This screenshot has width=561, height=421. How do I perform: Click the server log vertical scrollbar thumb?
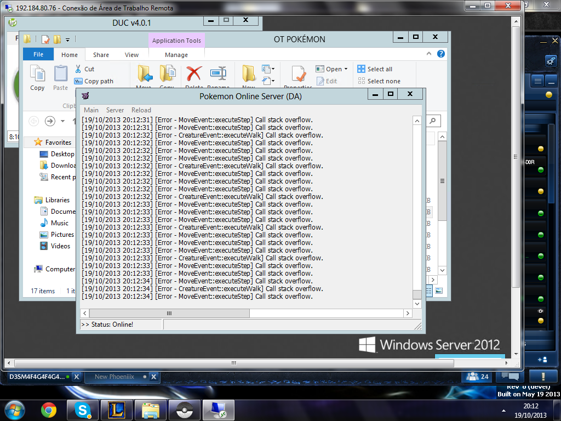(x=417, y=294)
